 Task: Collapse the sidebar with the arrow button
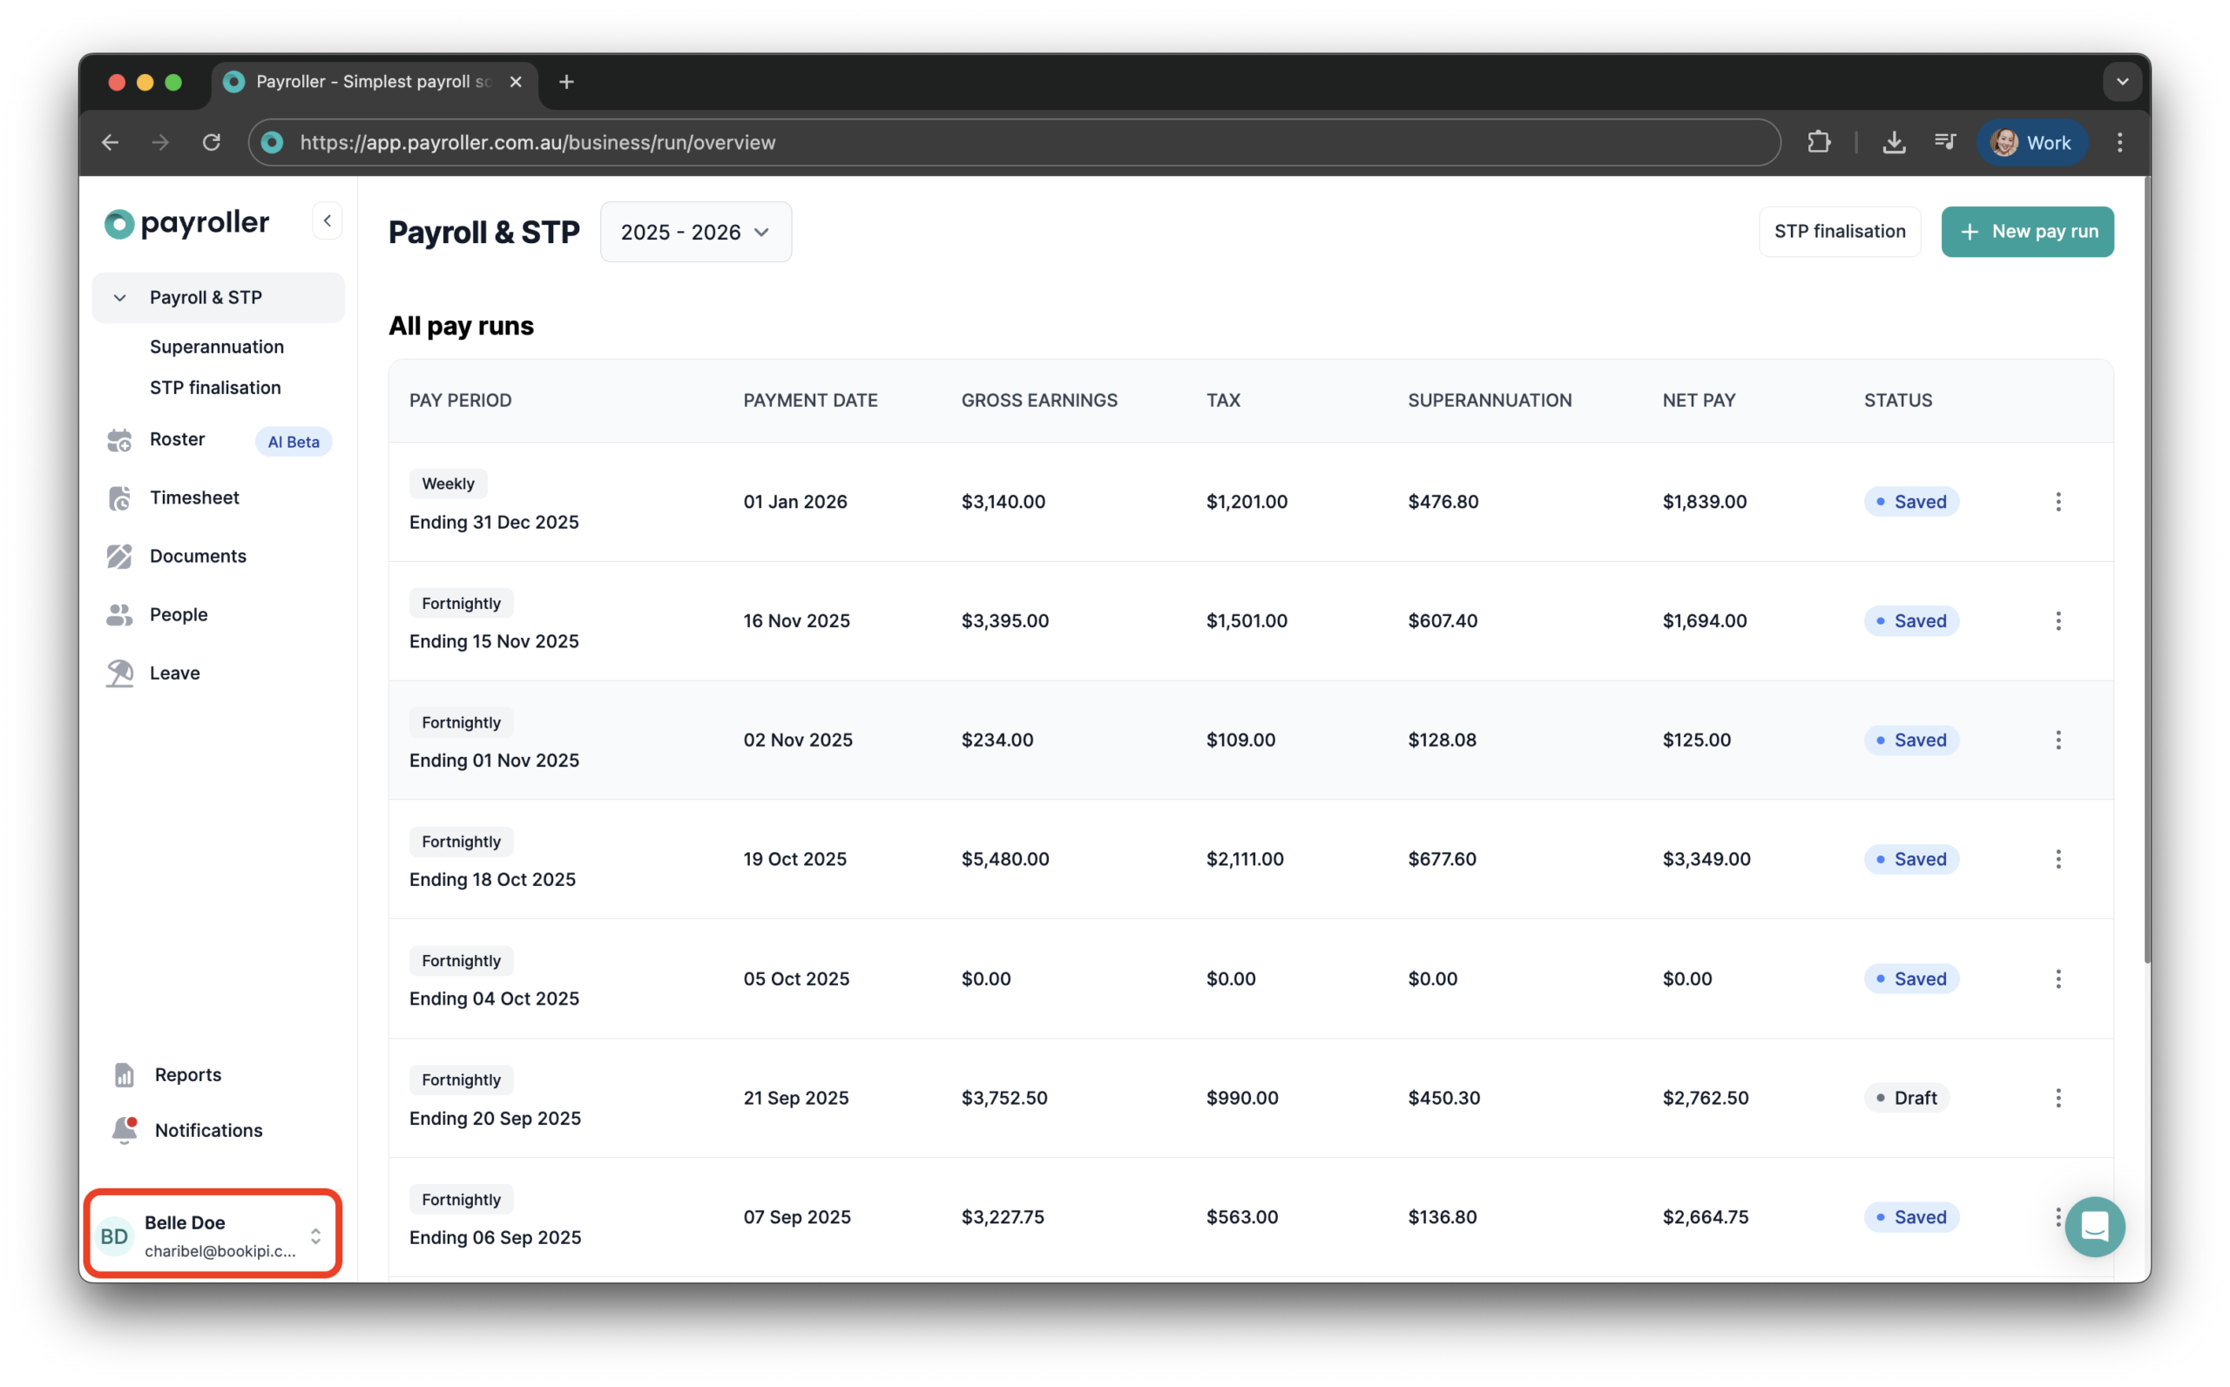click(328, 220)
